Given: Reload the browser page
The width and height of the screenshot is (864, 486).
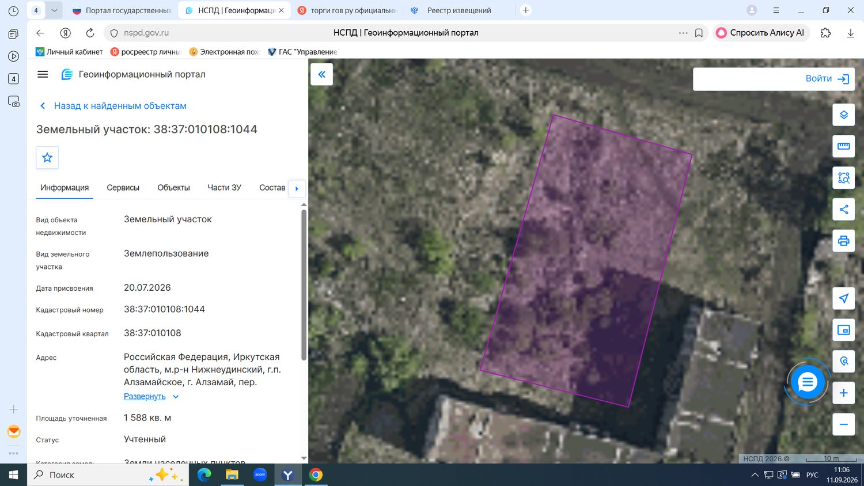Looking at the screenshot, I should [x=90, y=33].
